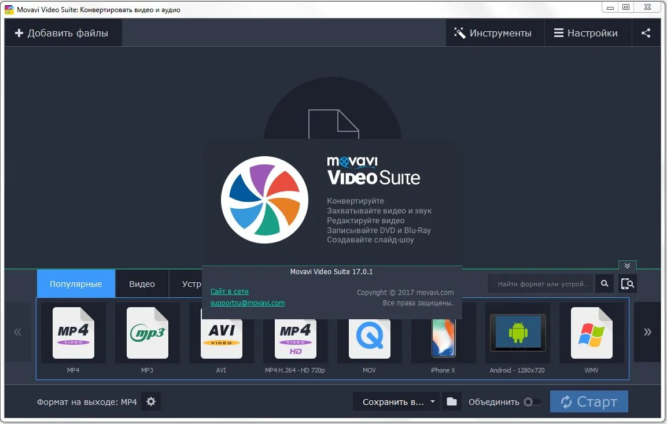Pick the AVI video format icon

pos(221,339)
